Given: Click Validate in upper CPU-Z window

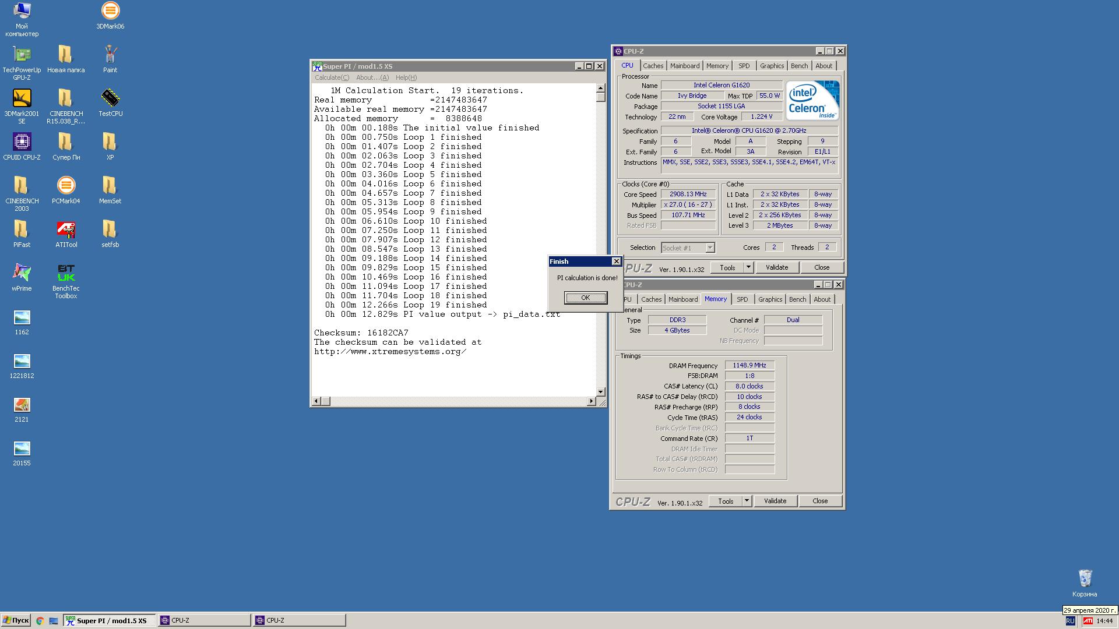Looking at the screenshot, I should pos(776,267).
